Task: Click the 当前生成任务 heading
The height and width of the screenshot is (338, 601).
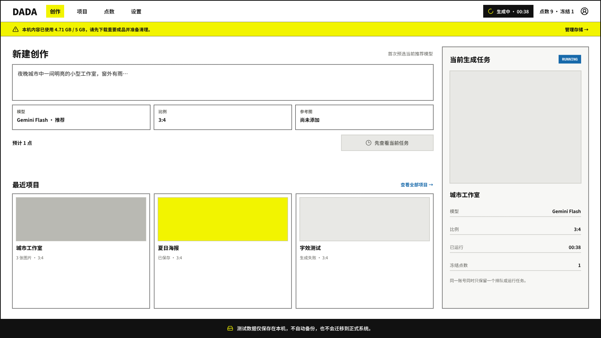Action: (x=470, y=60)
